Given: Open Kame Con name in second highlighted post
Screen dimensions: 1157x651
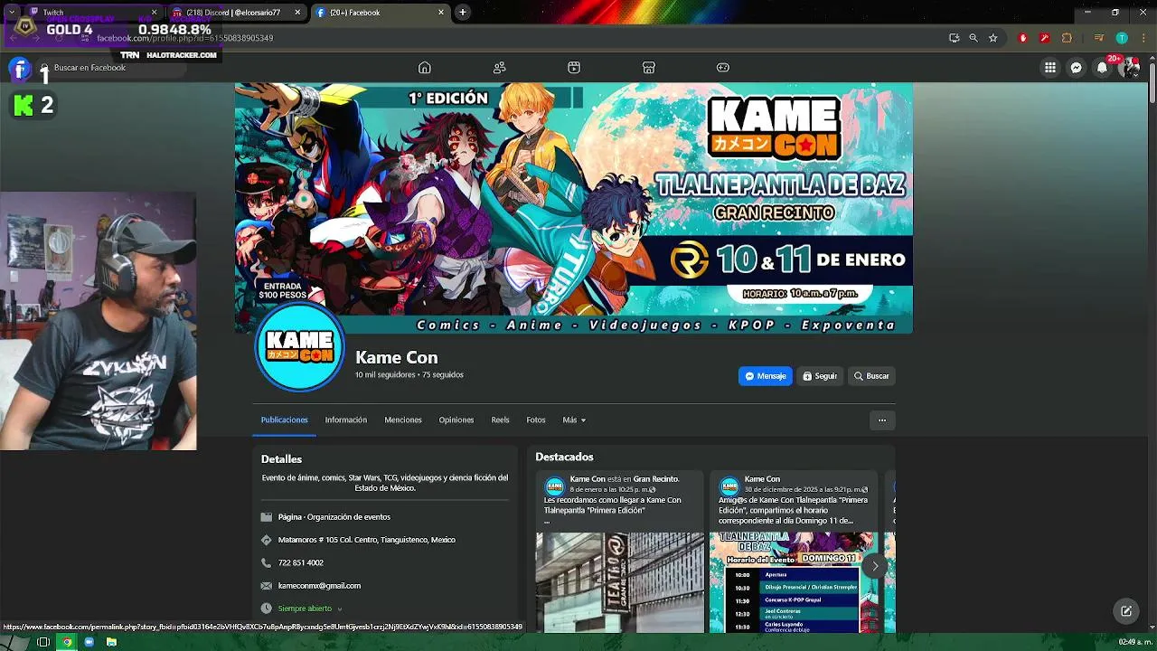Looking at the screenshot, I should point(762,478).
